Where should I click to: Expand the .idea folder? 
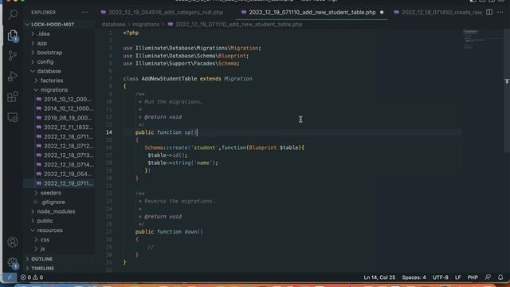[x=44, y=33]
